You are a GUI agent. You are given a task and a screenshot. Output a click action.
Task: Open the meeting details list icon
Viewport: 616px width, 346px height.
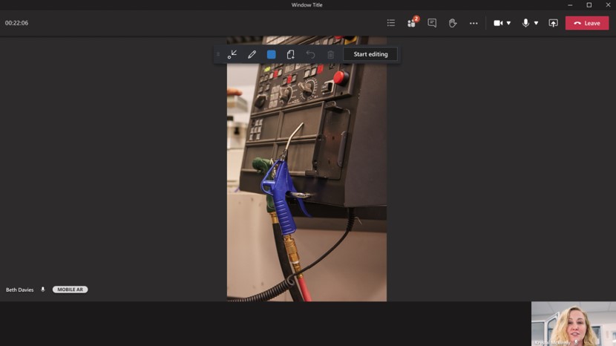(391, 23)
